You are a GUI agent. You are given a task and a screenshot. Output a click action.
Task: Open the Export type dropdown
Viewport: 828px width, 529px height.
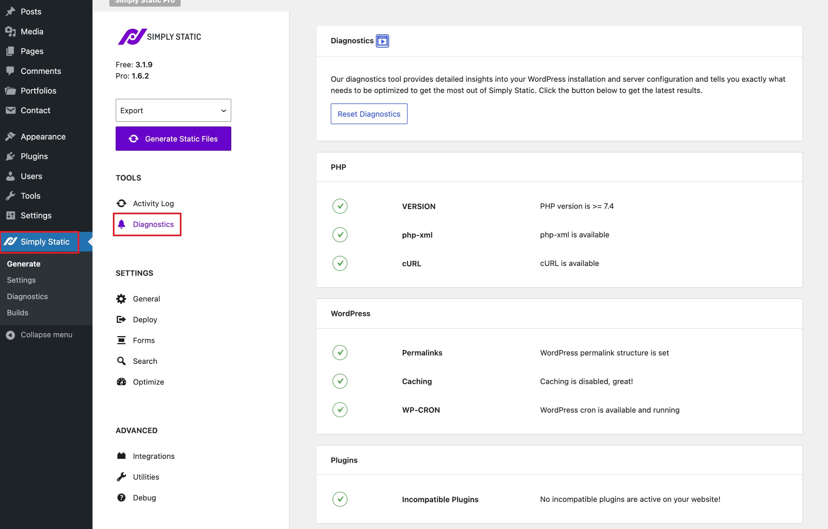[173, 110]
